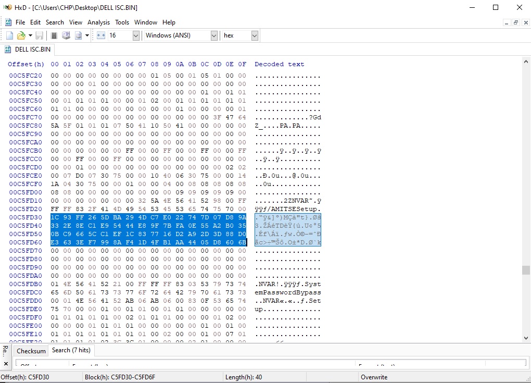Screen dimensions: 531x383
Task: Open the hex offset base dropdown
Action: click(x=255, y=35)
